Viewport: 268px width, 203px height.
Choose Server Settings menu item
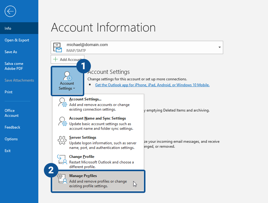[x=98, y=142]
